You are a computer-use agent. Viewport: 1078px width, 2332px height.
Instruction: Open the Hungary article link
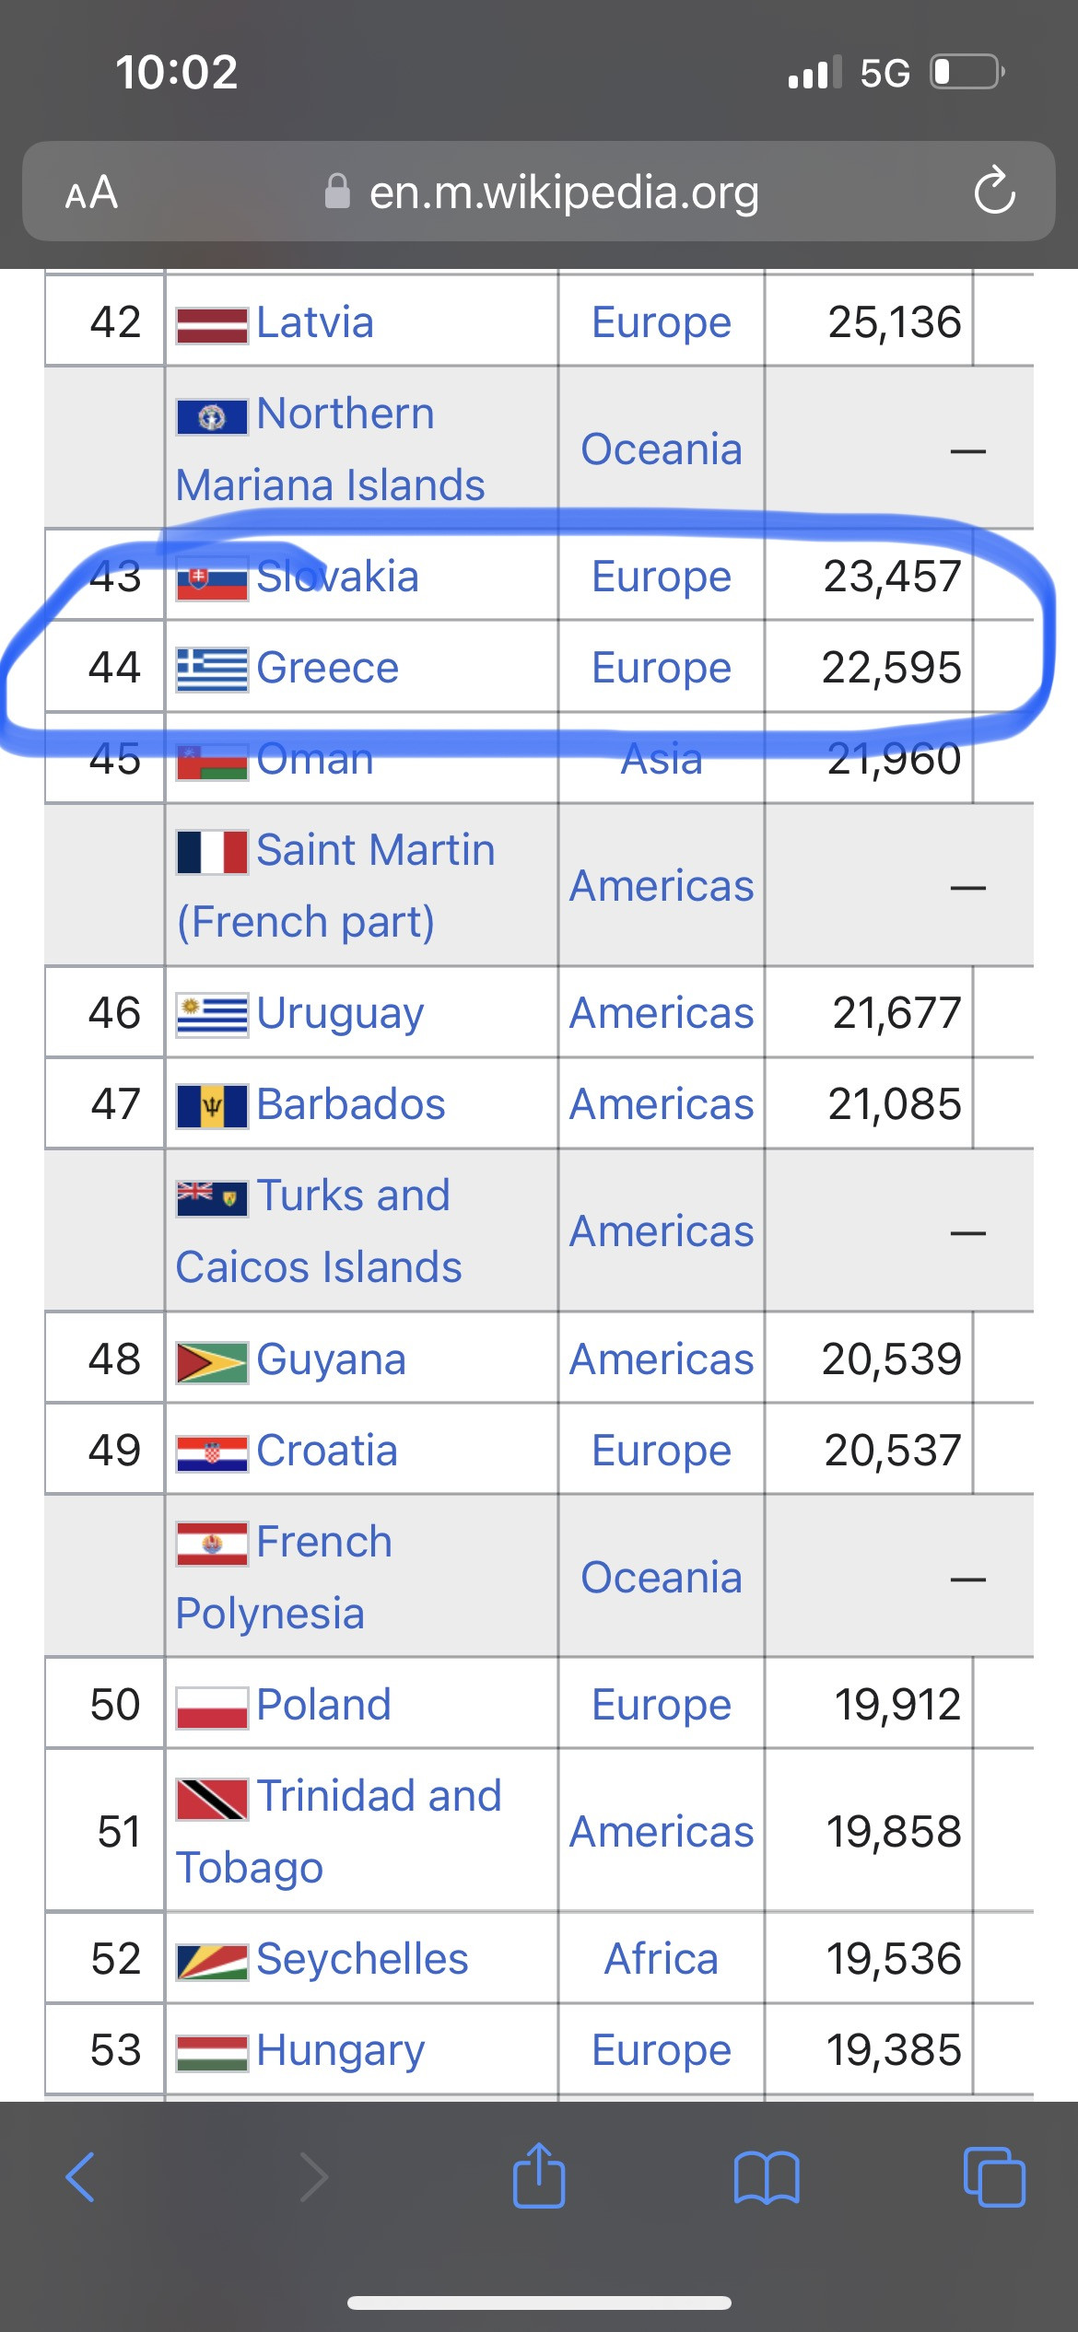pos(340,2050)
